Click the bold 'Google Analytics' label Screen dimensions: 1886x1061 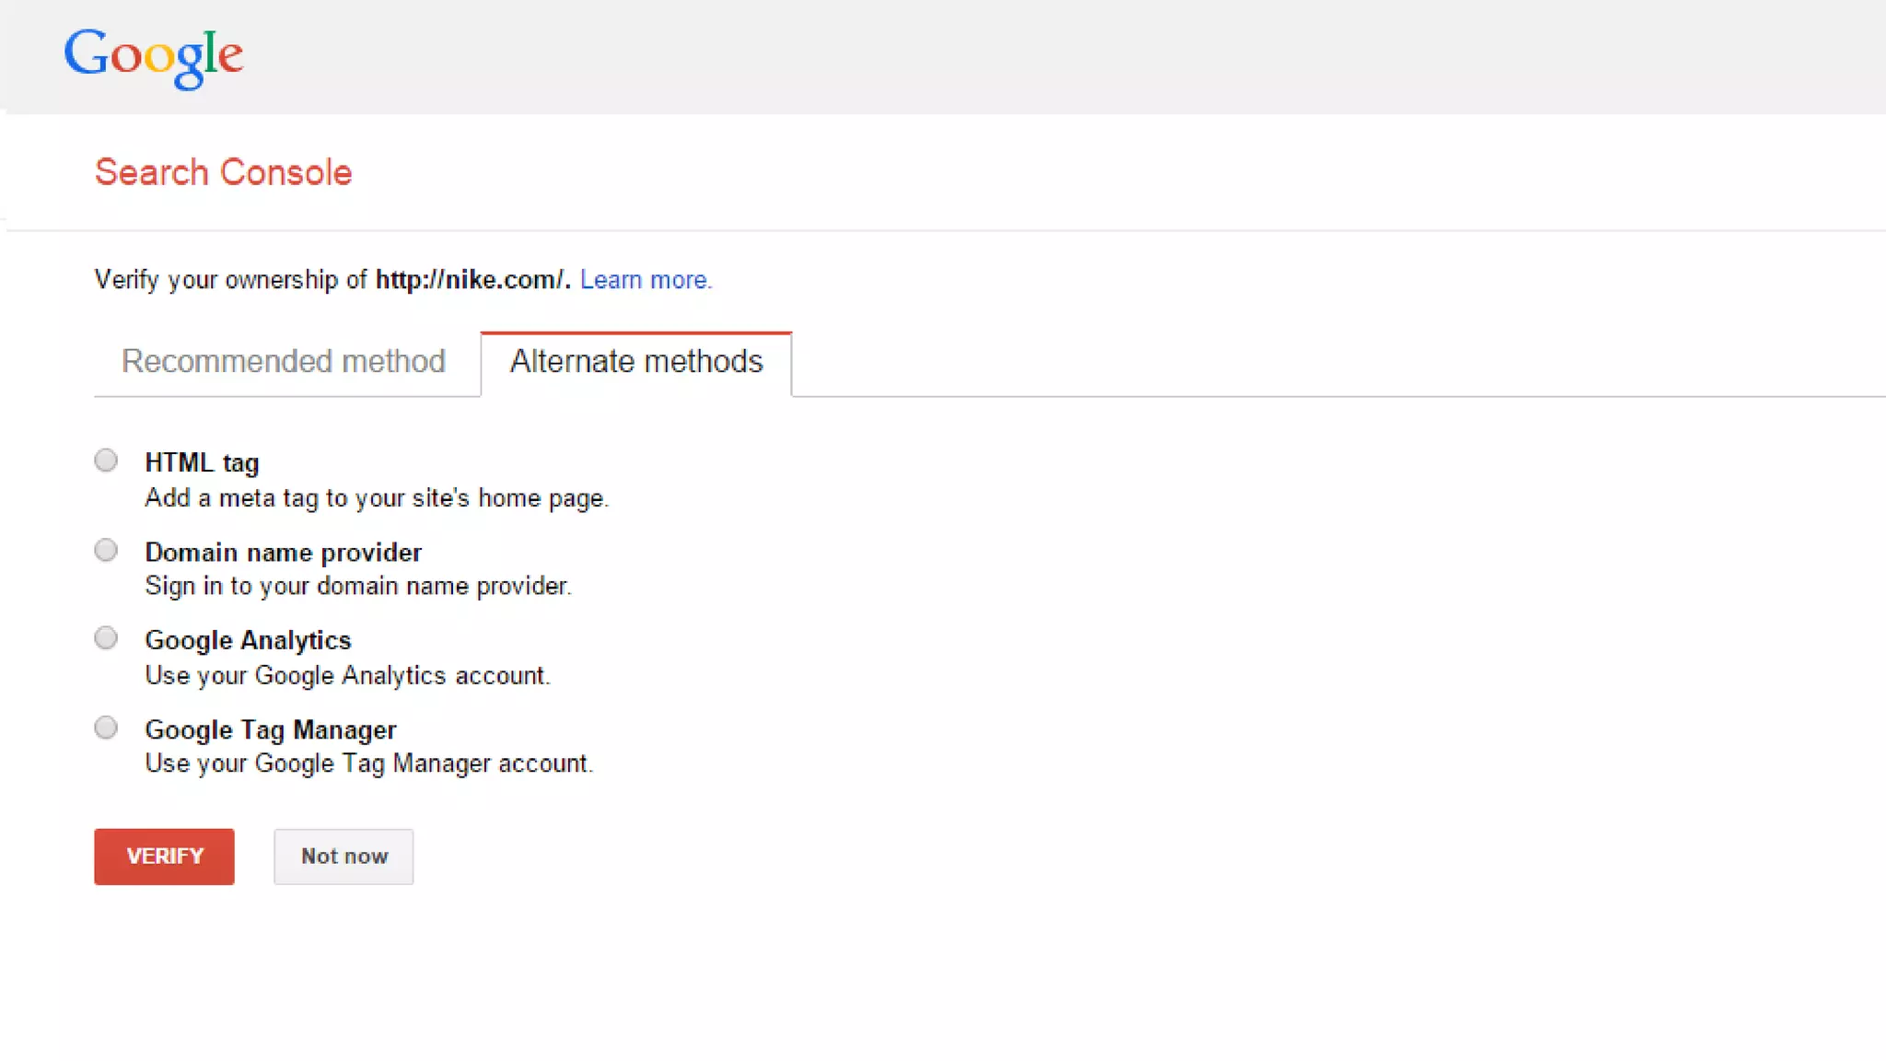pos(248,640)
